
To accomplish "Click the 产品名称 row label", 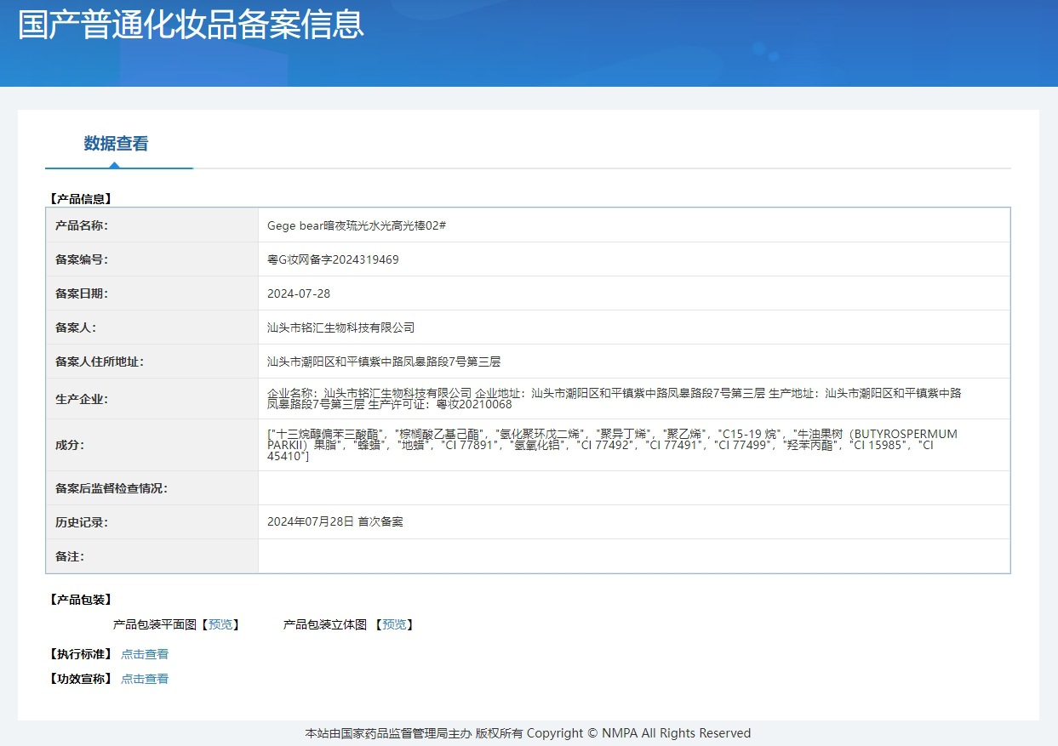I will [82, 225].
